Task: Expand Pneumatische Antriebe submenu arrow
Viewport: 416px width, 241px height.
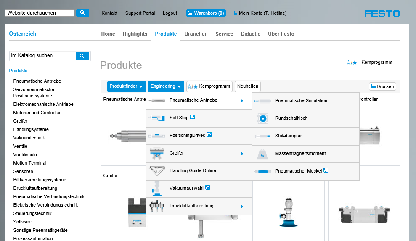Action: (x=242, y=101)
